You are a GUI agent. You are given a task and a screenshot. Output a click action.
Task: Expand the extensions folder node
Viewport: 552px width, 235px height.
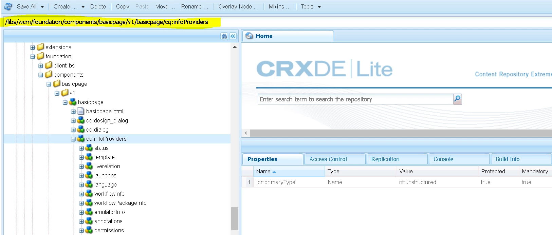tap(33, 47)
